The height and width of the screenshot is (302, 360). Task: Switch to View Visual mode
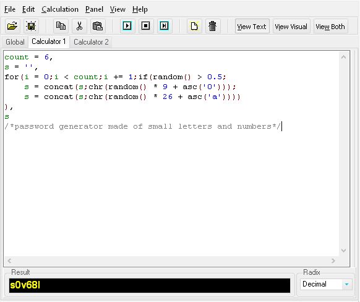[x=291, y=27]
